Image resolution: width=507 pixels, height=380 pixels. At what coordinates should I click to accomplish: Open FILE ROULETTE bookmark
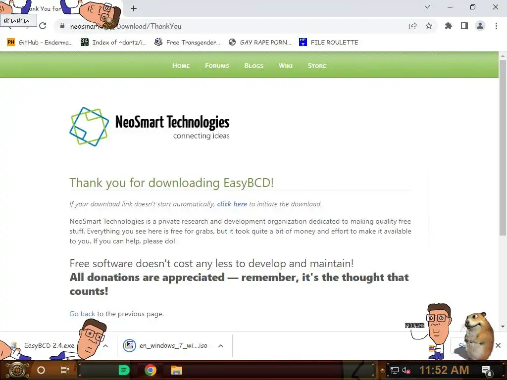pos(329,42)
